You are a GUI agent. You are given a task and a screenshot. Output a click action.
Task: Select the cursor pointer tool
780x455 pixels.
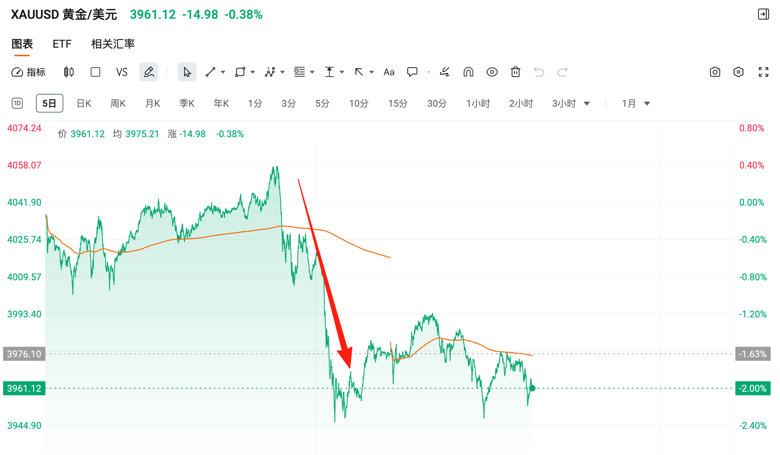pos(187,72)
